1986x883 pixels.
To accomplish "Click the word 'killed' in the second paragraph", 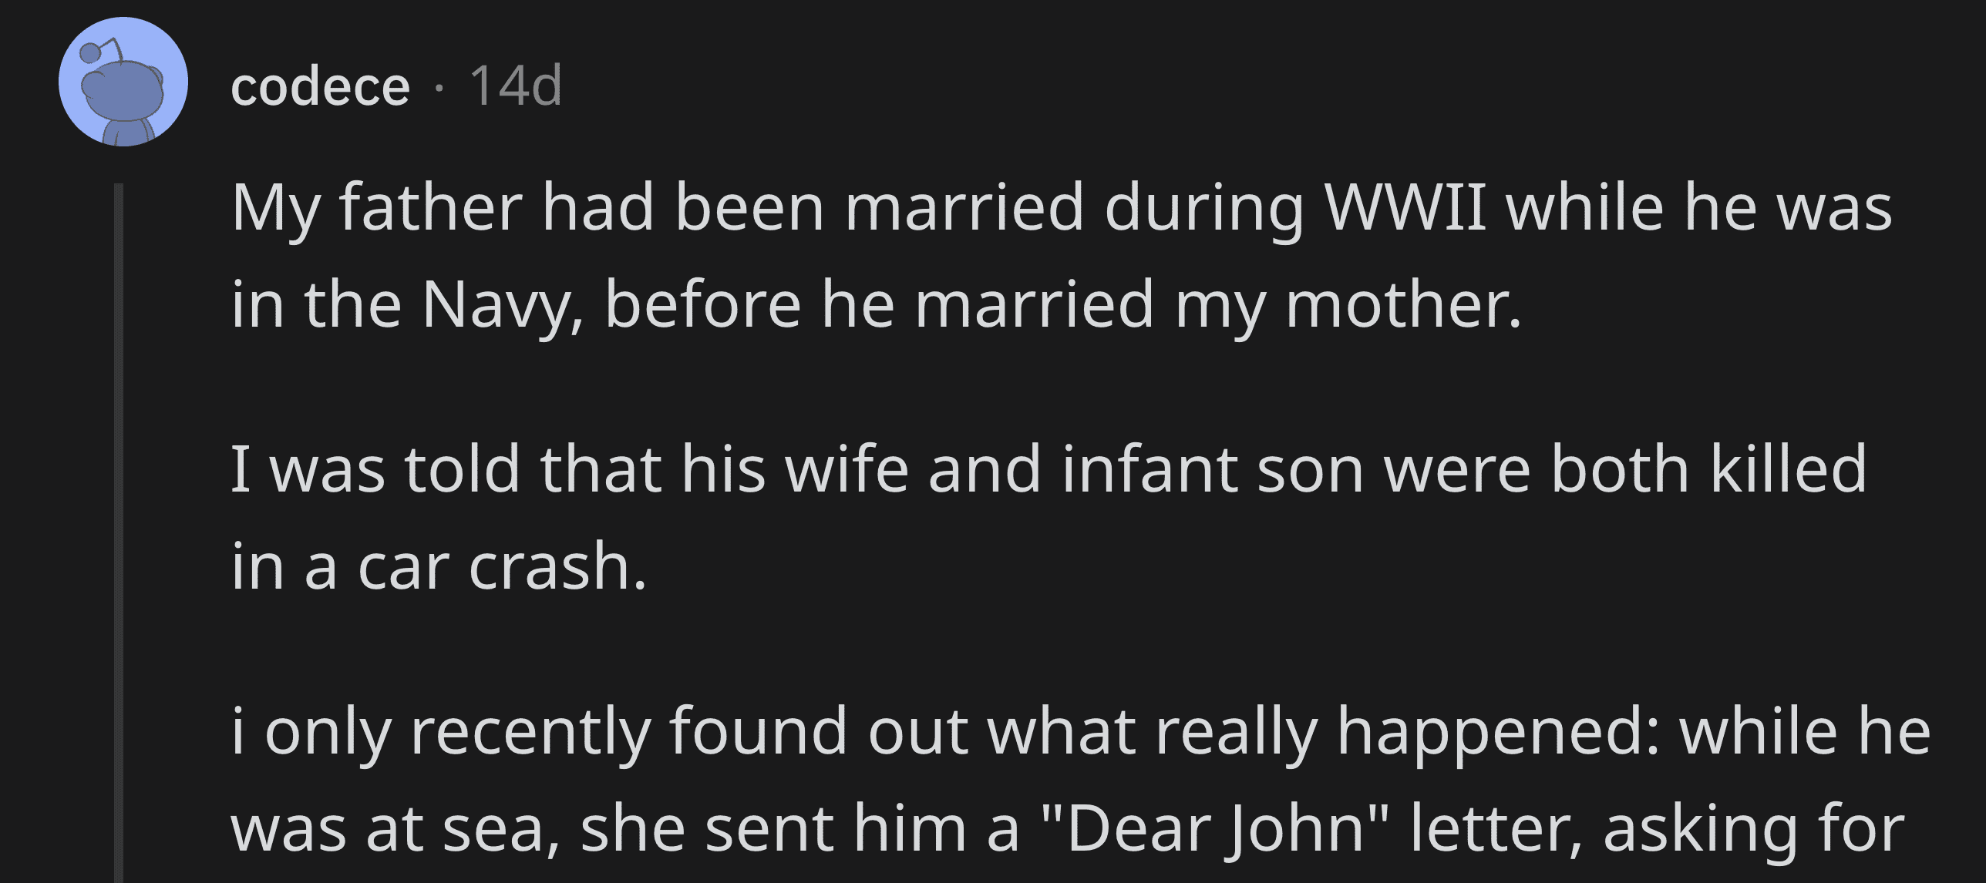I will [x=1789, y=468].
